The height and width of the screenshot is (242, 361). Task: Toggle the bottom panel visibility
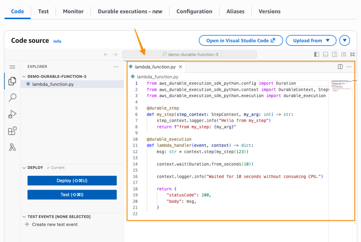coord(325,54)
